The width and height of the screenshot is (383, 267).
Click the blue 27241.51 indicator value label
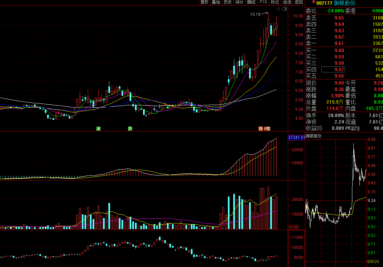(x=297, y=138)
